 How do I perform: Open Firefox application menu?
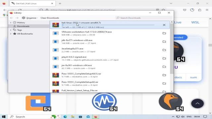(207, 10)
